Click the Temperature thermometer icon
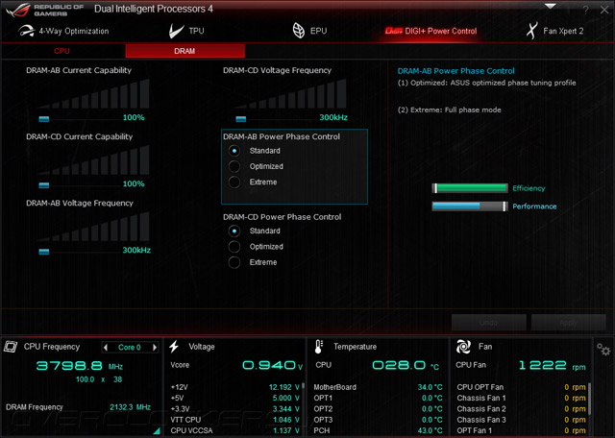Viewport: 615px width, 438px height. [x=319, y=347]
